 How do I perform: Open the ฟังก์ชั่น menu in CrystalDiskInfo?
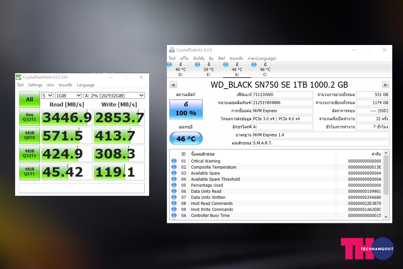tap(199, 58)
